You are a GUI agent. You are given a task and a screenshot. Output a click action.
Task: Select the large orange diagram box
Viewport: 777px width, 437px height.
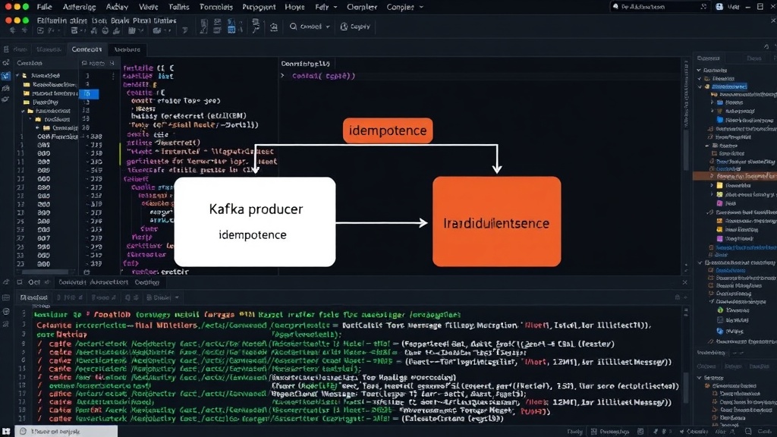point(496,222)
